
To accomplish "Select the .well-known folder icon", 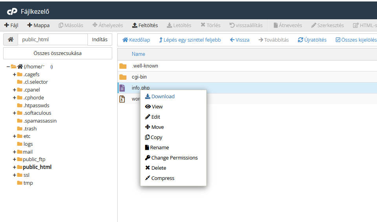I will coord(123,66).
